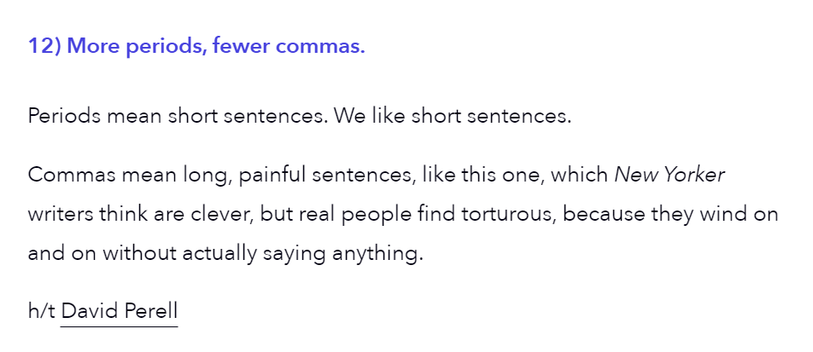Click the word "Periods" starting the first paragraph
The width and height of the screenshot is (813, 352).
point(64,116)
